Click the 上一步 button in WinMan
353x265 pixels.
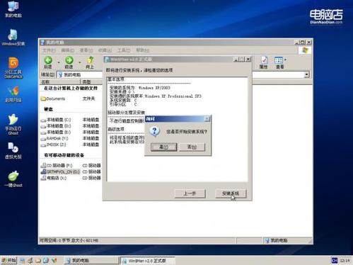(190, 193)
